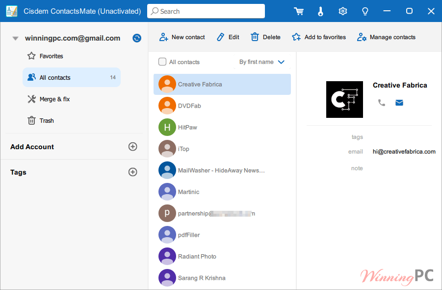Click the Creative Fabrica logo thumbnail
Viewport: 442px width, 290px height.
click(344, 99)
